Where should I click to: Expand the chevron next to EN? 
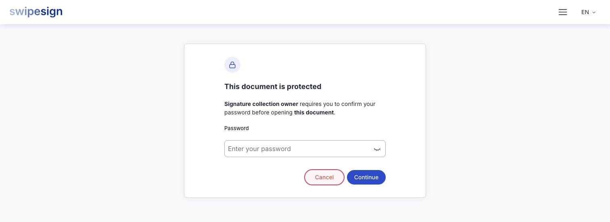tap(594, 12)
